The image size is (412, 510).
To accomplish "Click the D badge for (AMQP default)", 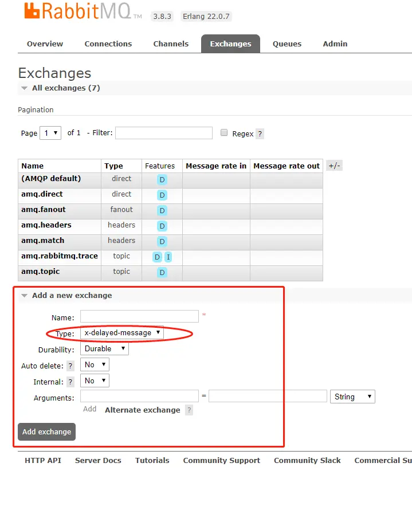I will pyautogui.click(x=162, y=180).
